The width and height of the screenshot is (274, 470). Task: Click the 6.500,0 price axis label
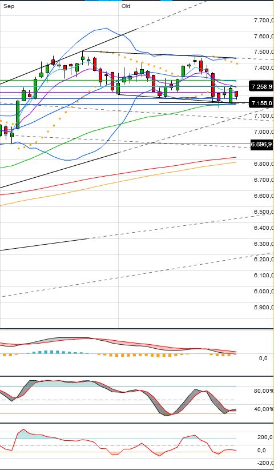[x=264, y=212]
